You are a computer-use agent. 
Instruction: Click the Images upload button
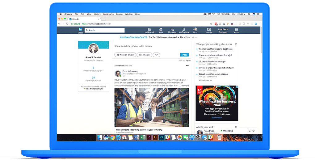(144, 55)
